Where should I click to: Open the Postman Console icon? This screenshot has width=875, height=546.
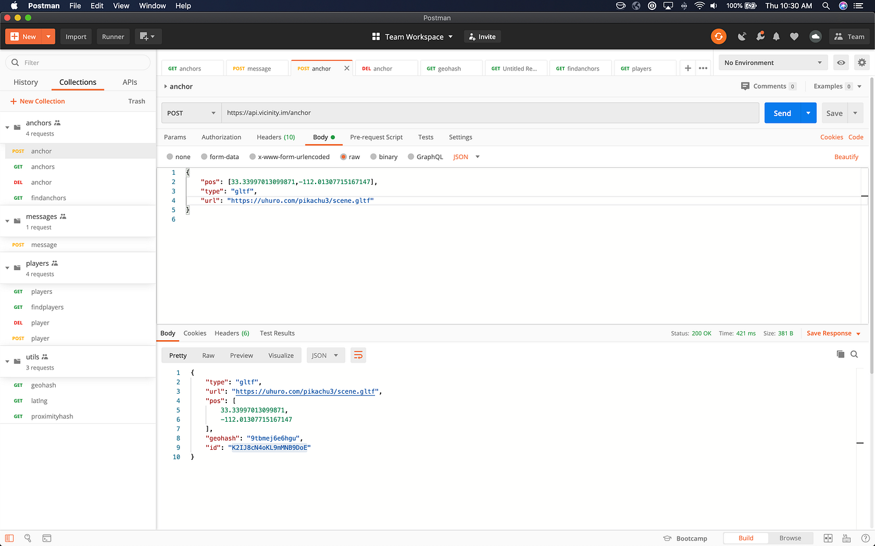click(47, 538)
